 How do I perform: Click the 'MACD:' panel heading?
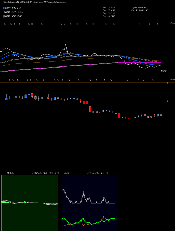10,173
